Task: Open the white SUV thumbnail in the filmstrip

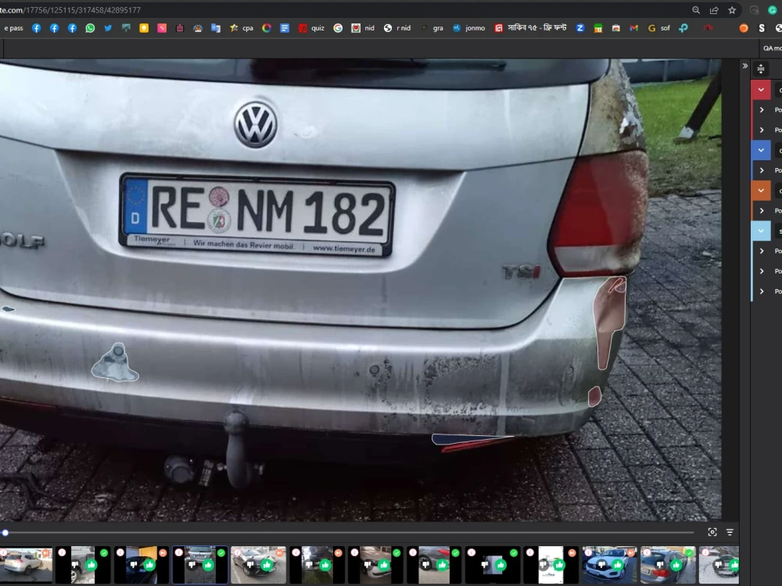Action: [24, 565]
